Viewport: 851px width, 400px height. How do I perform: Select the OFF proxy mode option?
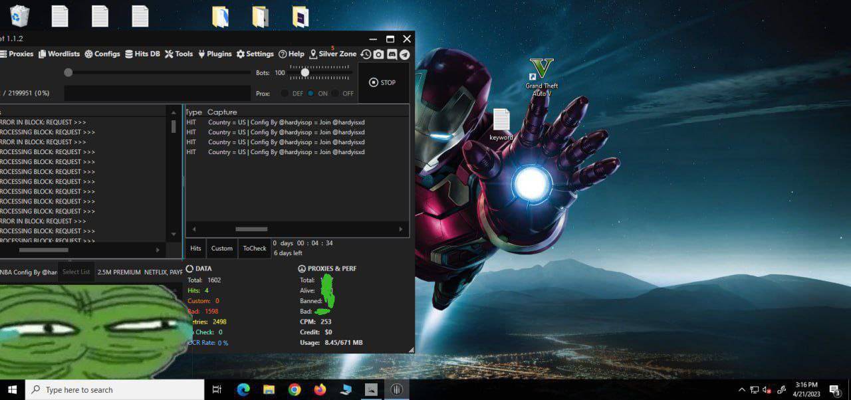coord(336,94)
